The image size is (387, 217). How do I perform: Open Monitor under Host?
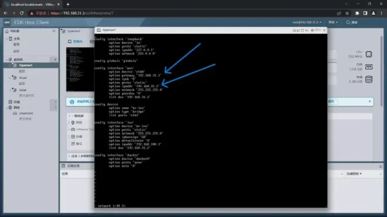(x=16, y=51)
